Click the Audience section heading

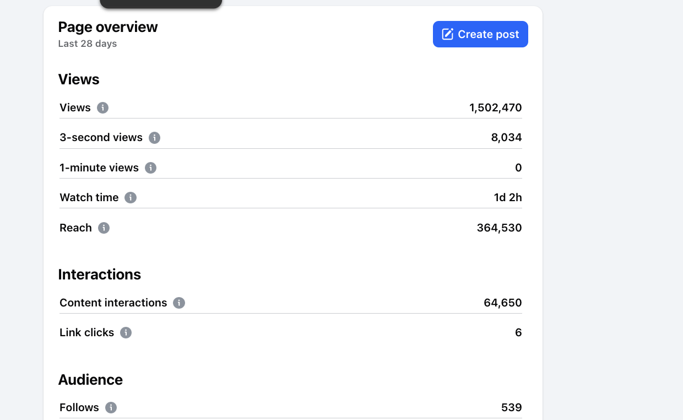(90, 380)
